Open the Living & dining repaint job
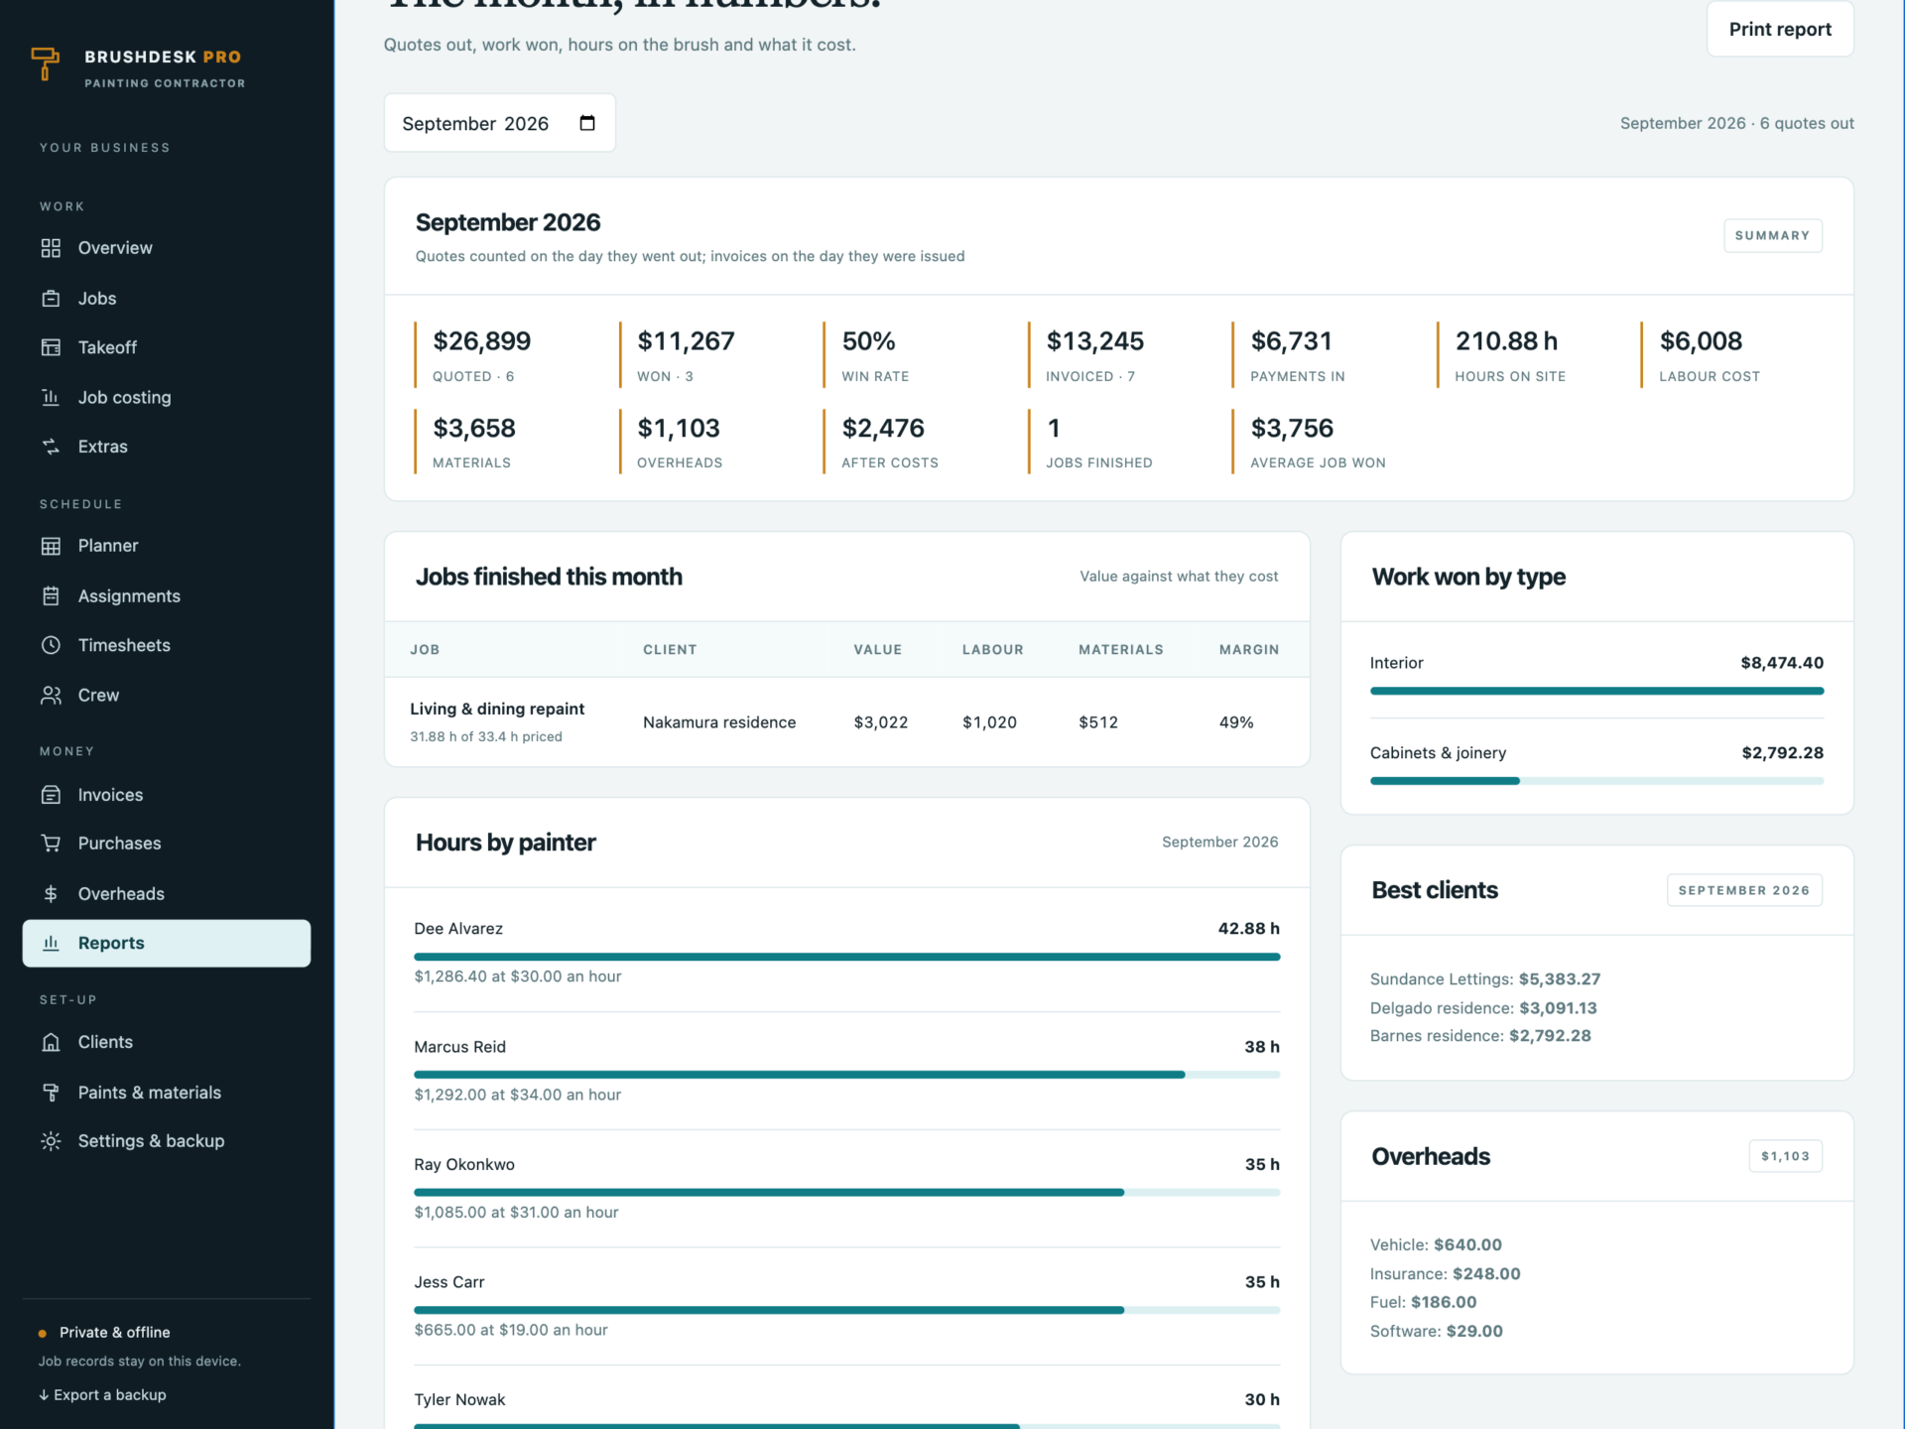Viewport: 1905px width, 1429px height. tap(497, 709)
